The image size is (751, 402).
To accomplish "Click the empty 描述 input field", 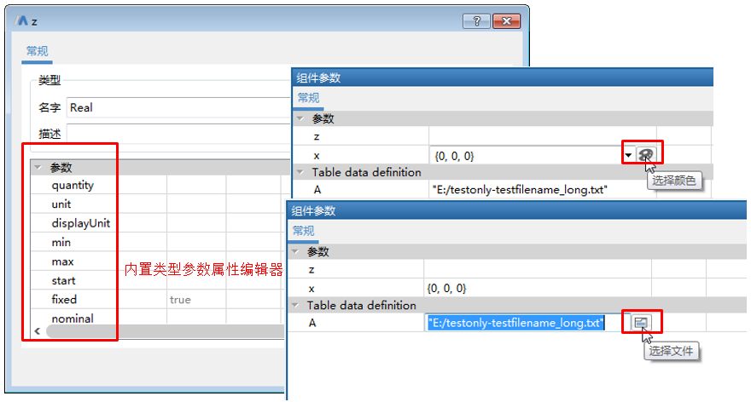I will 171,134.
